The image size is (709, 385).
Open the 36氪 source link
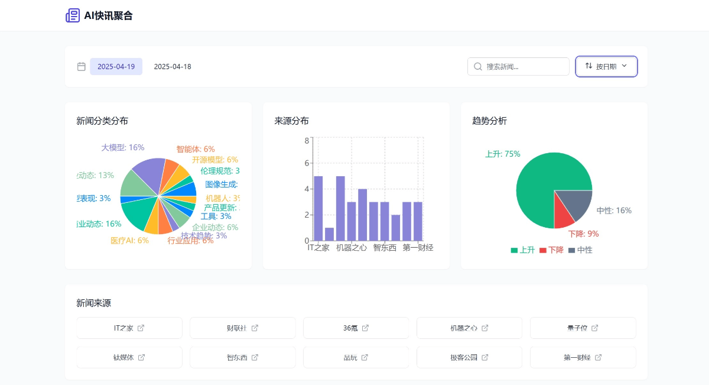click(x=356, y=328)
